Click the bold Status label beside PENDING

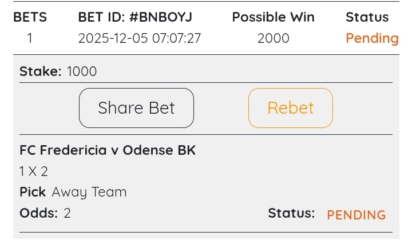[291, 214]
